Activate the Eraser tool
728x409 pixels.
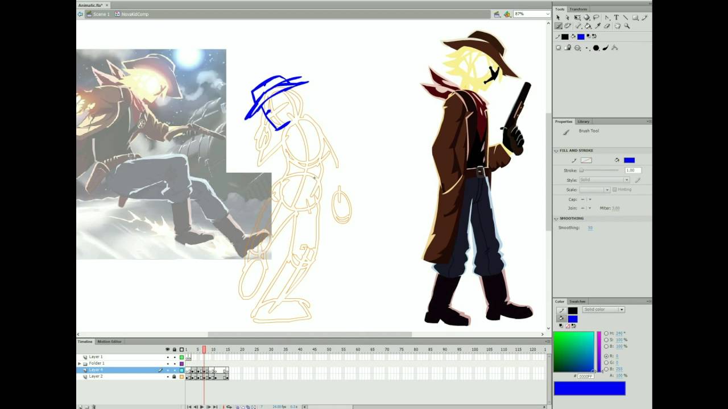pos(607,26)
